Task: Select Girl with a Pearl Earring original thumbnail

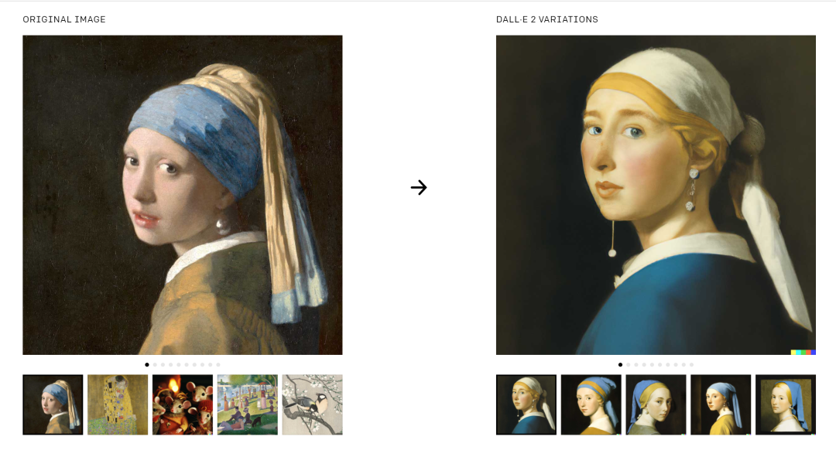Action: 53,404
